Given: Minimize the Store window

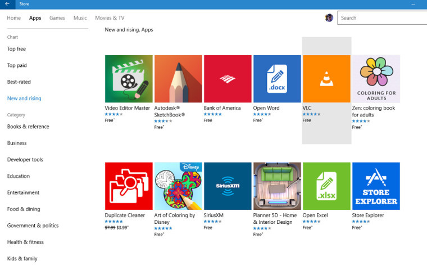Looking at the screenshot, I should coord(413,4).
